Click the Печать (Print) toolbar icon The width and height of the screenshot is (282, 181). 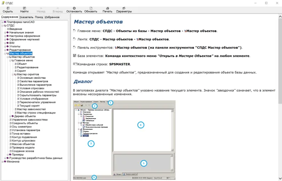click(x=107, y=8)
